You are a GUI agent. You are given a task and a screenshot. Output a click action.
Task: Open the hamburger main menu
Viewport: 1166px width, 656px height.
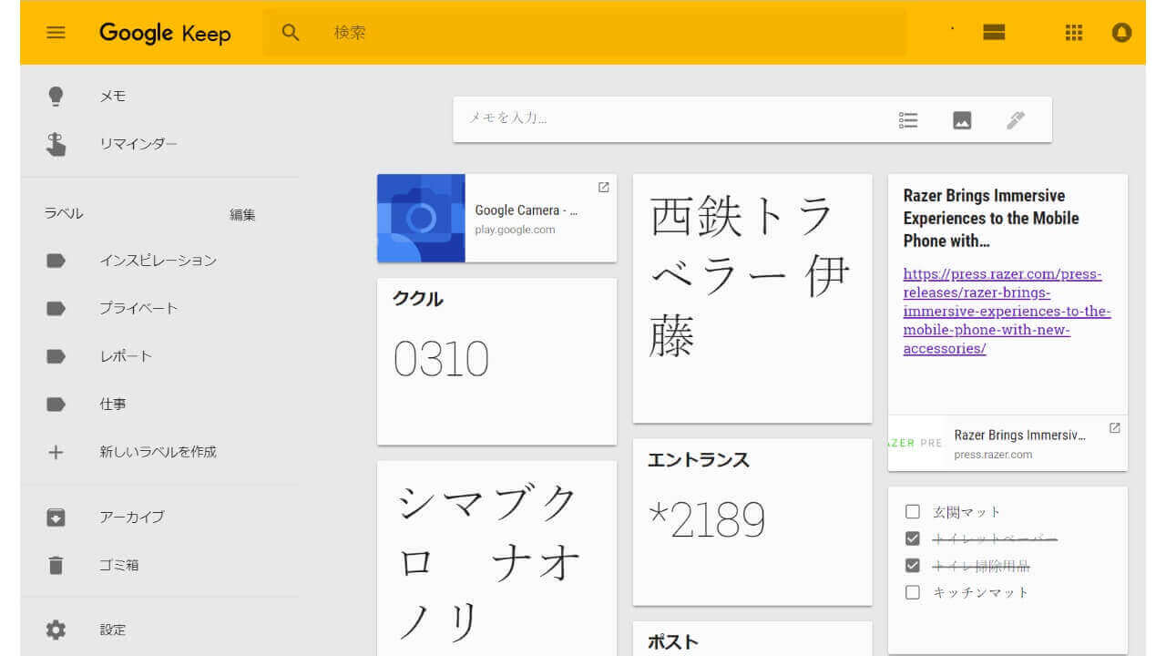(56, 33)
